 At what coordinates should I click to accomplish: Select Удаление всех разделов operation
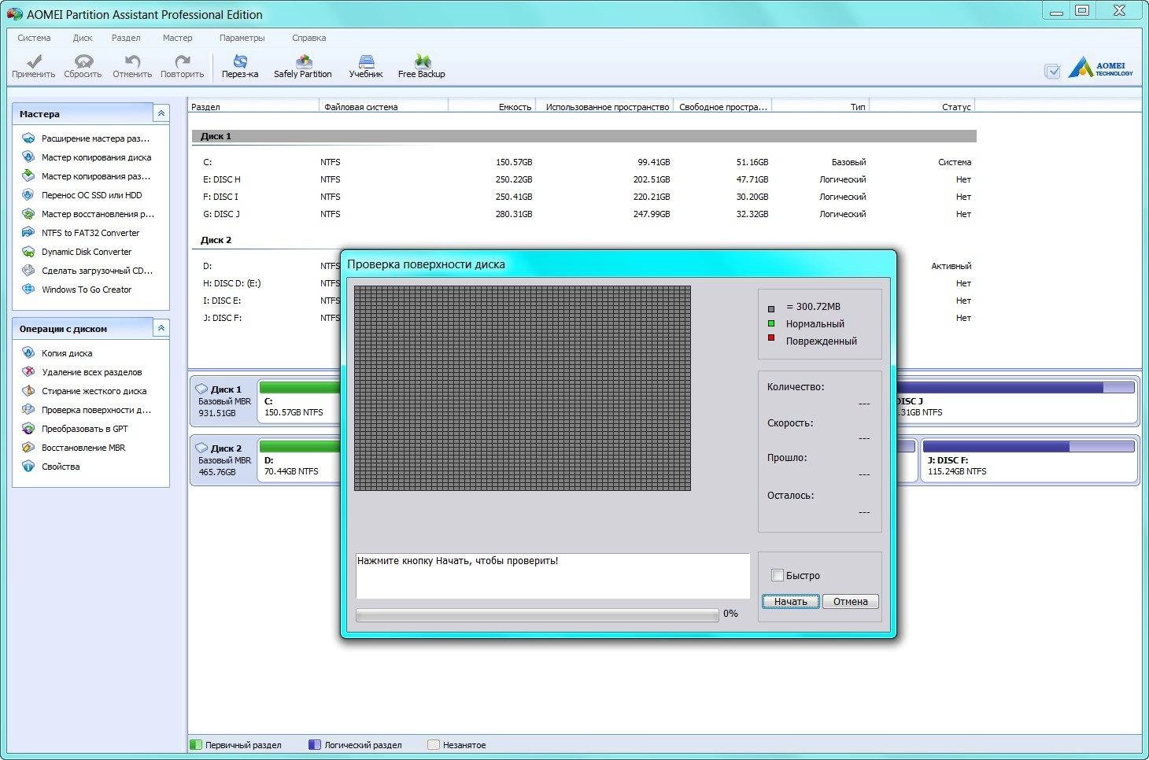82,372
